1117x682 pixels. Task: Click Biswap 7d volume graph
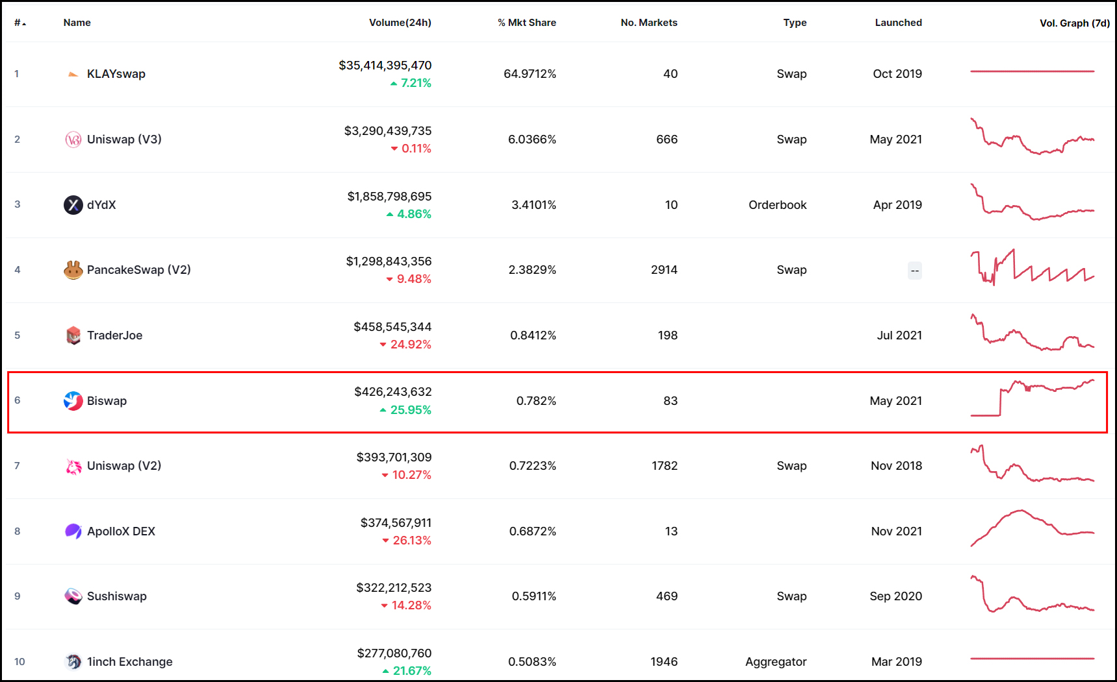click(x=1033, y=398)
